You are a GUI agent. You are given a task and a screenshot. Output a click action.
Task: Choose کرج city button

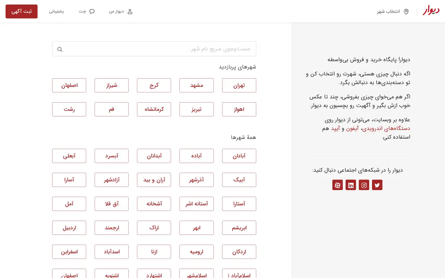tap(154, 85)
